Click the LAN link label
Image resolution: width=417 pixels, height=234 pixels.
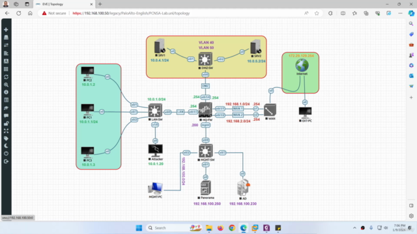[180, 112]
